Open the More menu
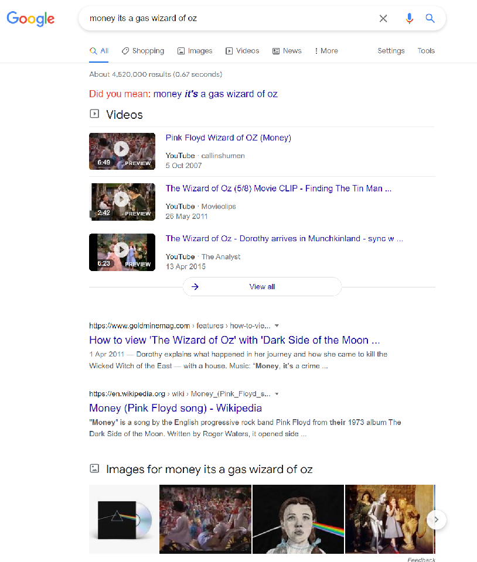This screenshot has height=562, width=477. pyautogui.click(x=326, y=51)
